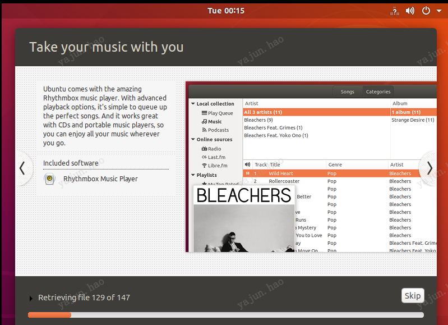Select 'All 3 artists (11)' row
448x325 pixels.
click(316, 112)
